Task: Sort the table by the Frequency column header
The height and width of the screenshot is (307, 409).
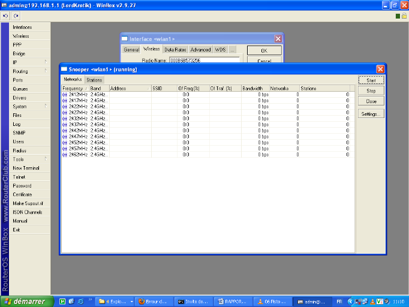Action: pos(73,89)
